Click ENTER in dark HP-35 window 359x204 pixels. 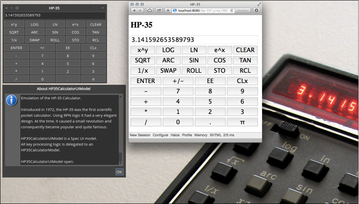(16, 48)
